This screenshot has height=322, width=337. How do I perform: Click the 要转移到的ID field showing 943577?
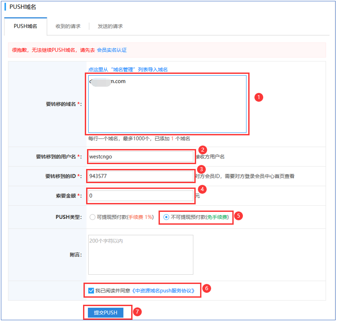[140, 176]
